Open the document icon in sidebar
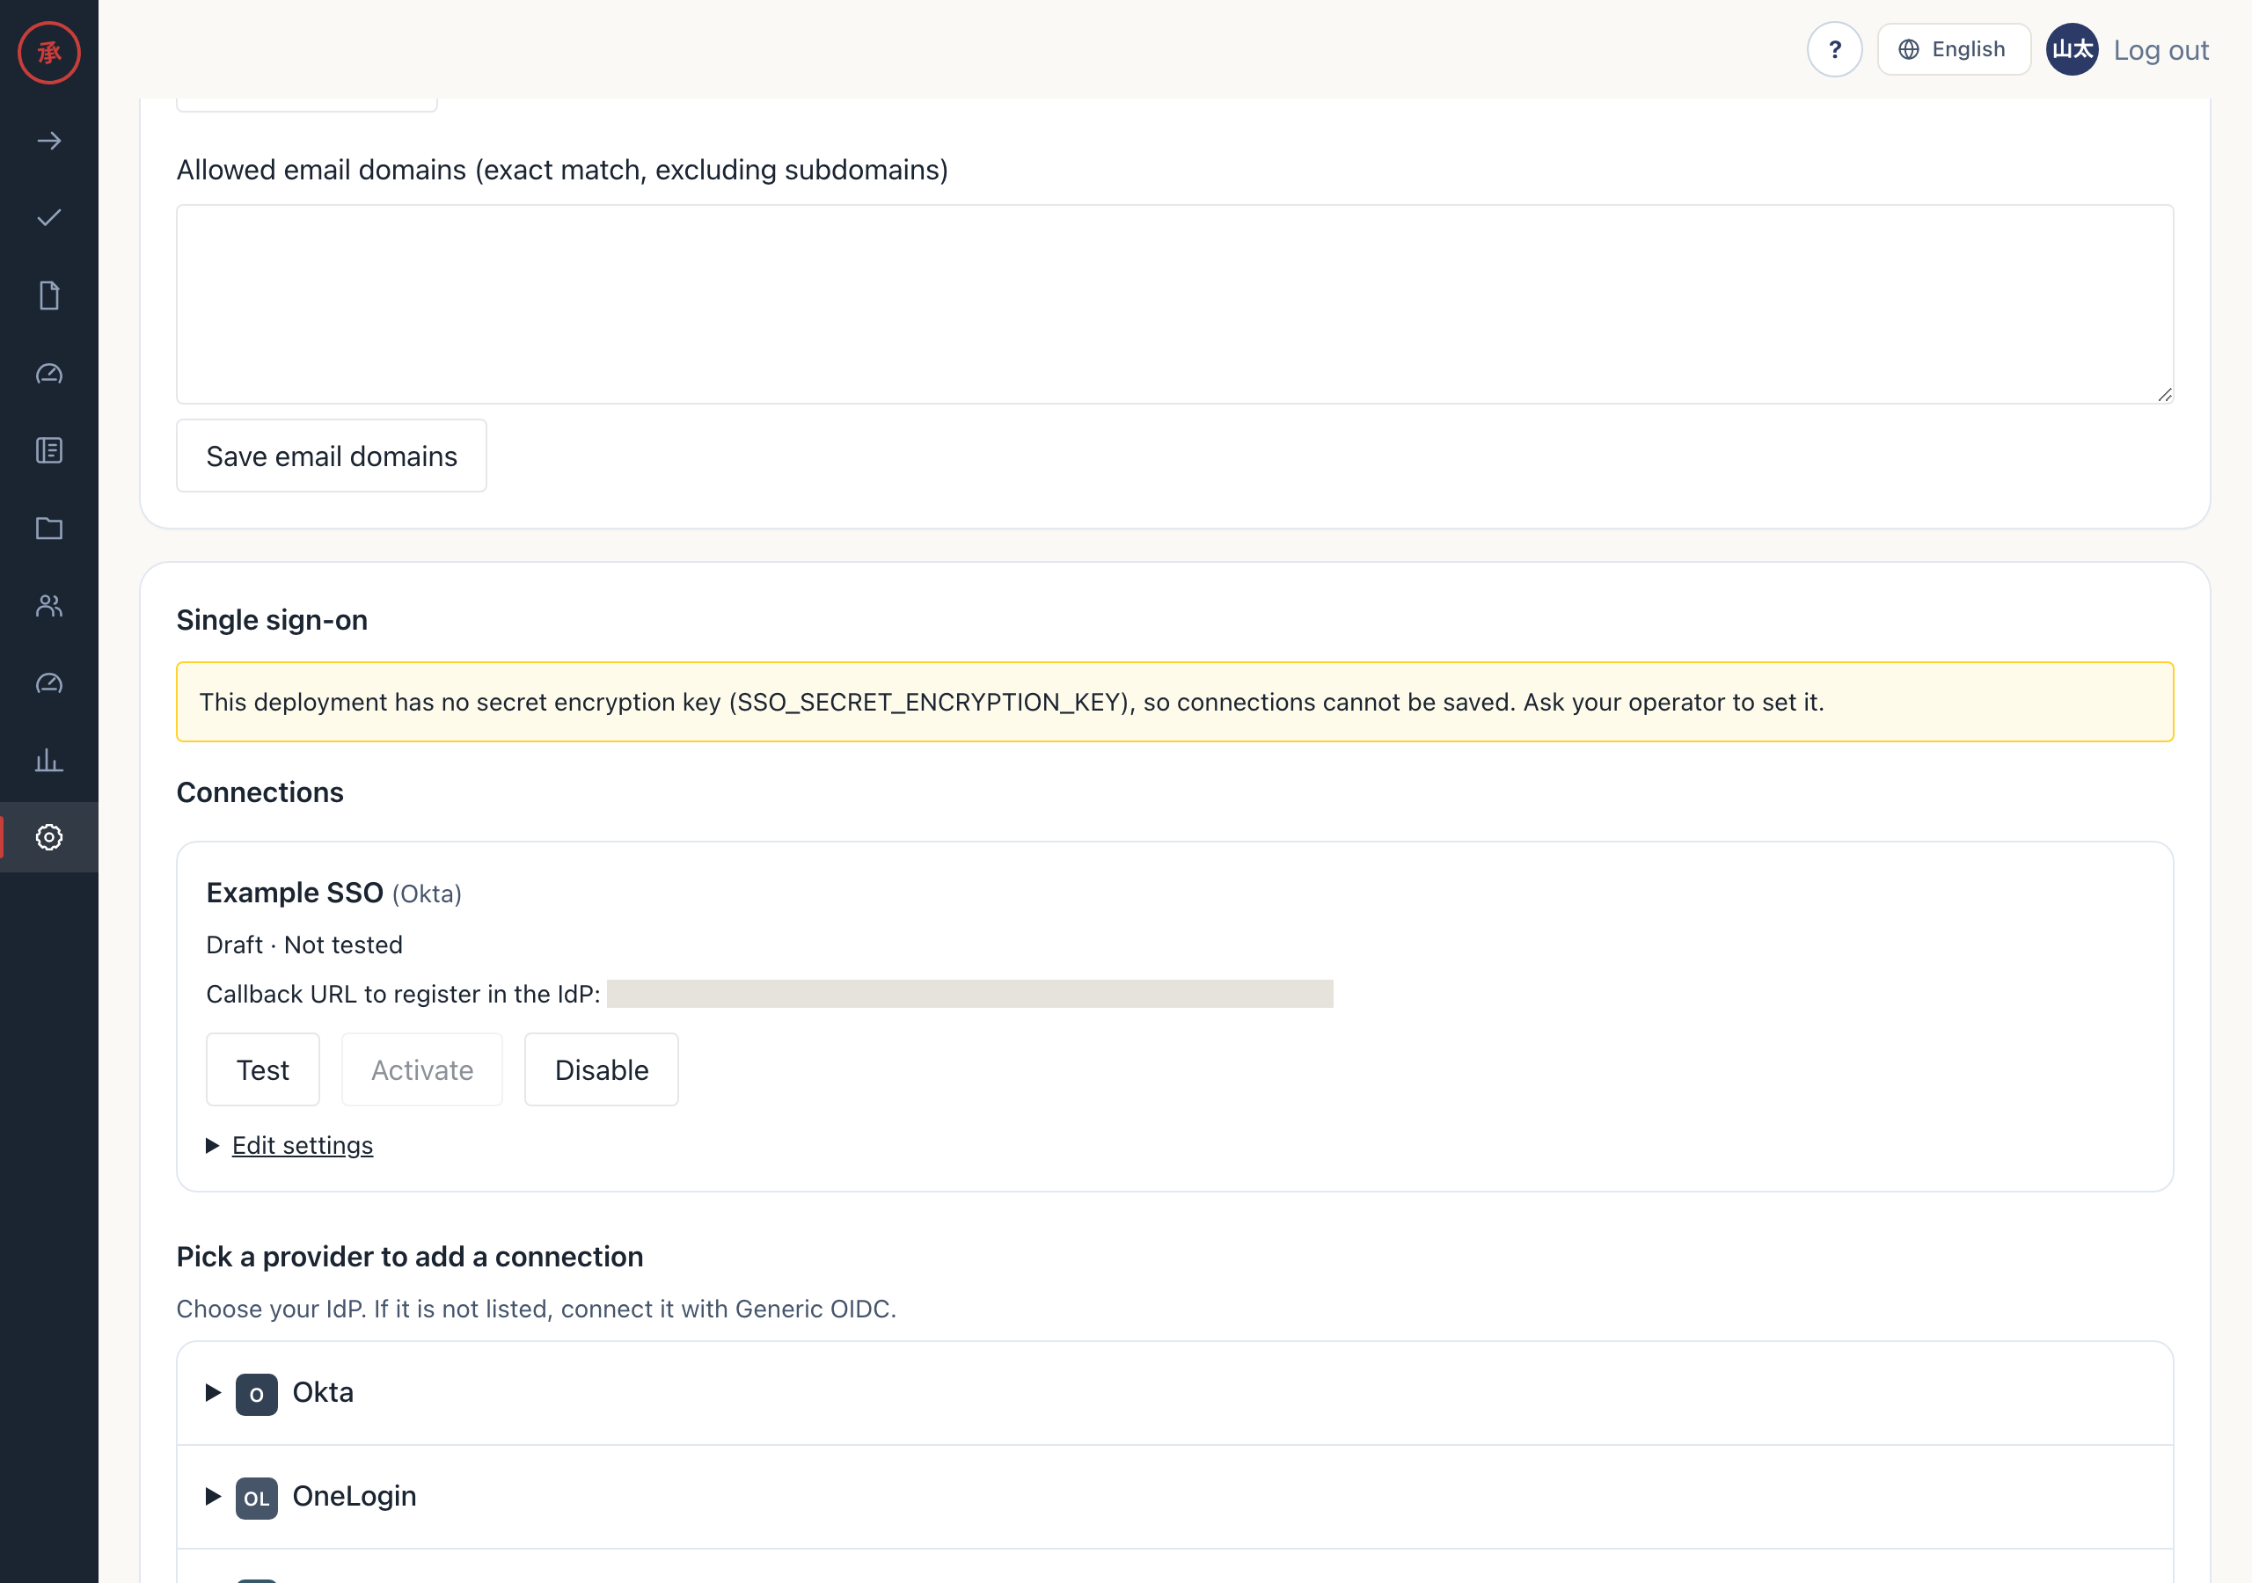 (x=49, y=295)
